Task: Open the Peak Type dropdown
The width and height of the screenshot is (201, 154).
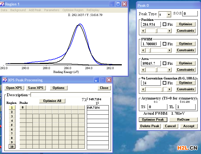Action: [x=169, y=14]
